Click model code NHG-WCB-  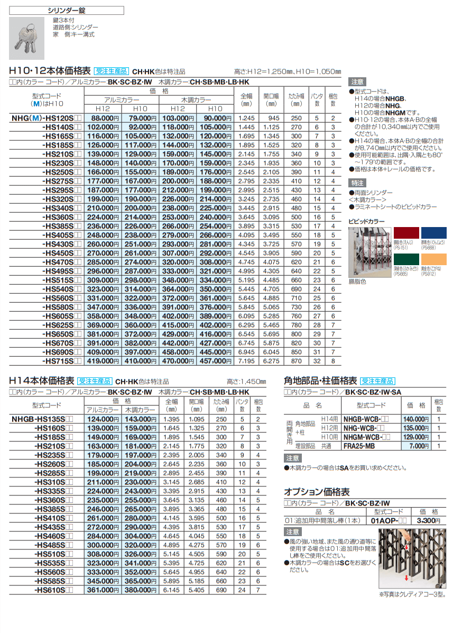point(364,428)
